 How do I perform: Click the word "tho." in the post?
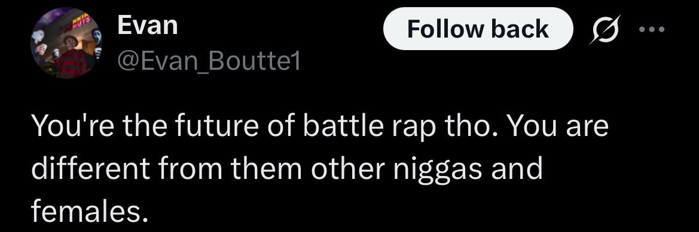point(471,126)
